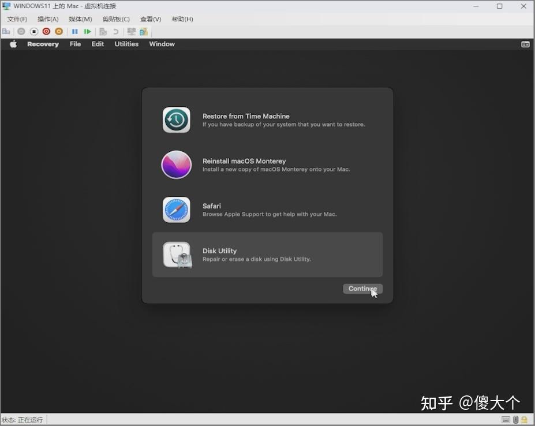Click the Share resources toolbar icon
This screenshot has height=426, width=535.
click(144, 31)
